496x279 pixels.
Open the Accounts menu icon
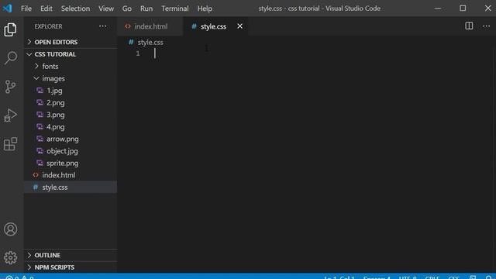tap(10, 229)
